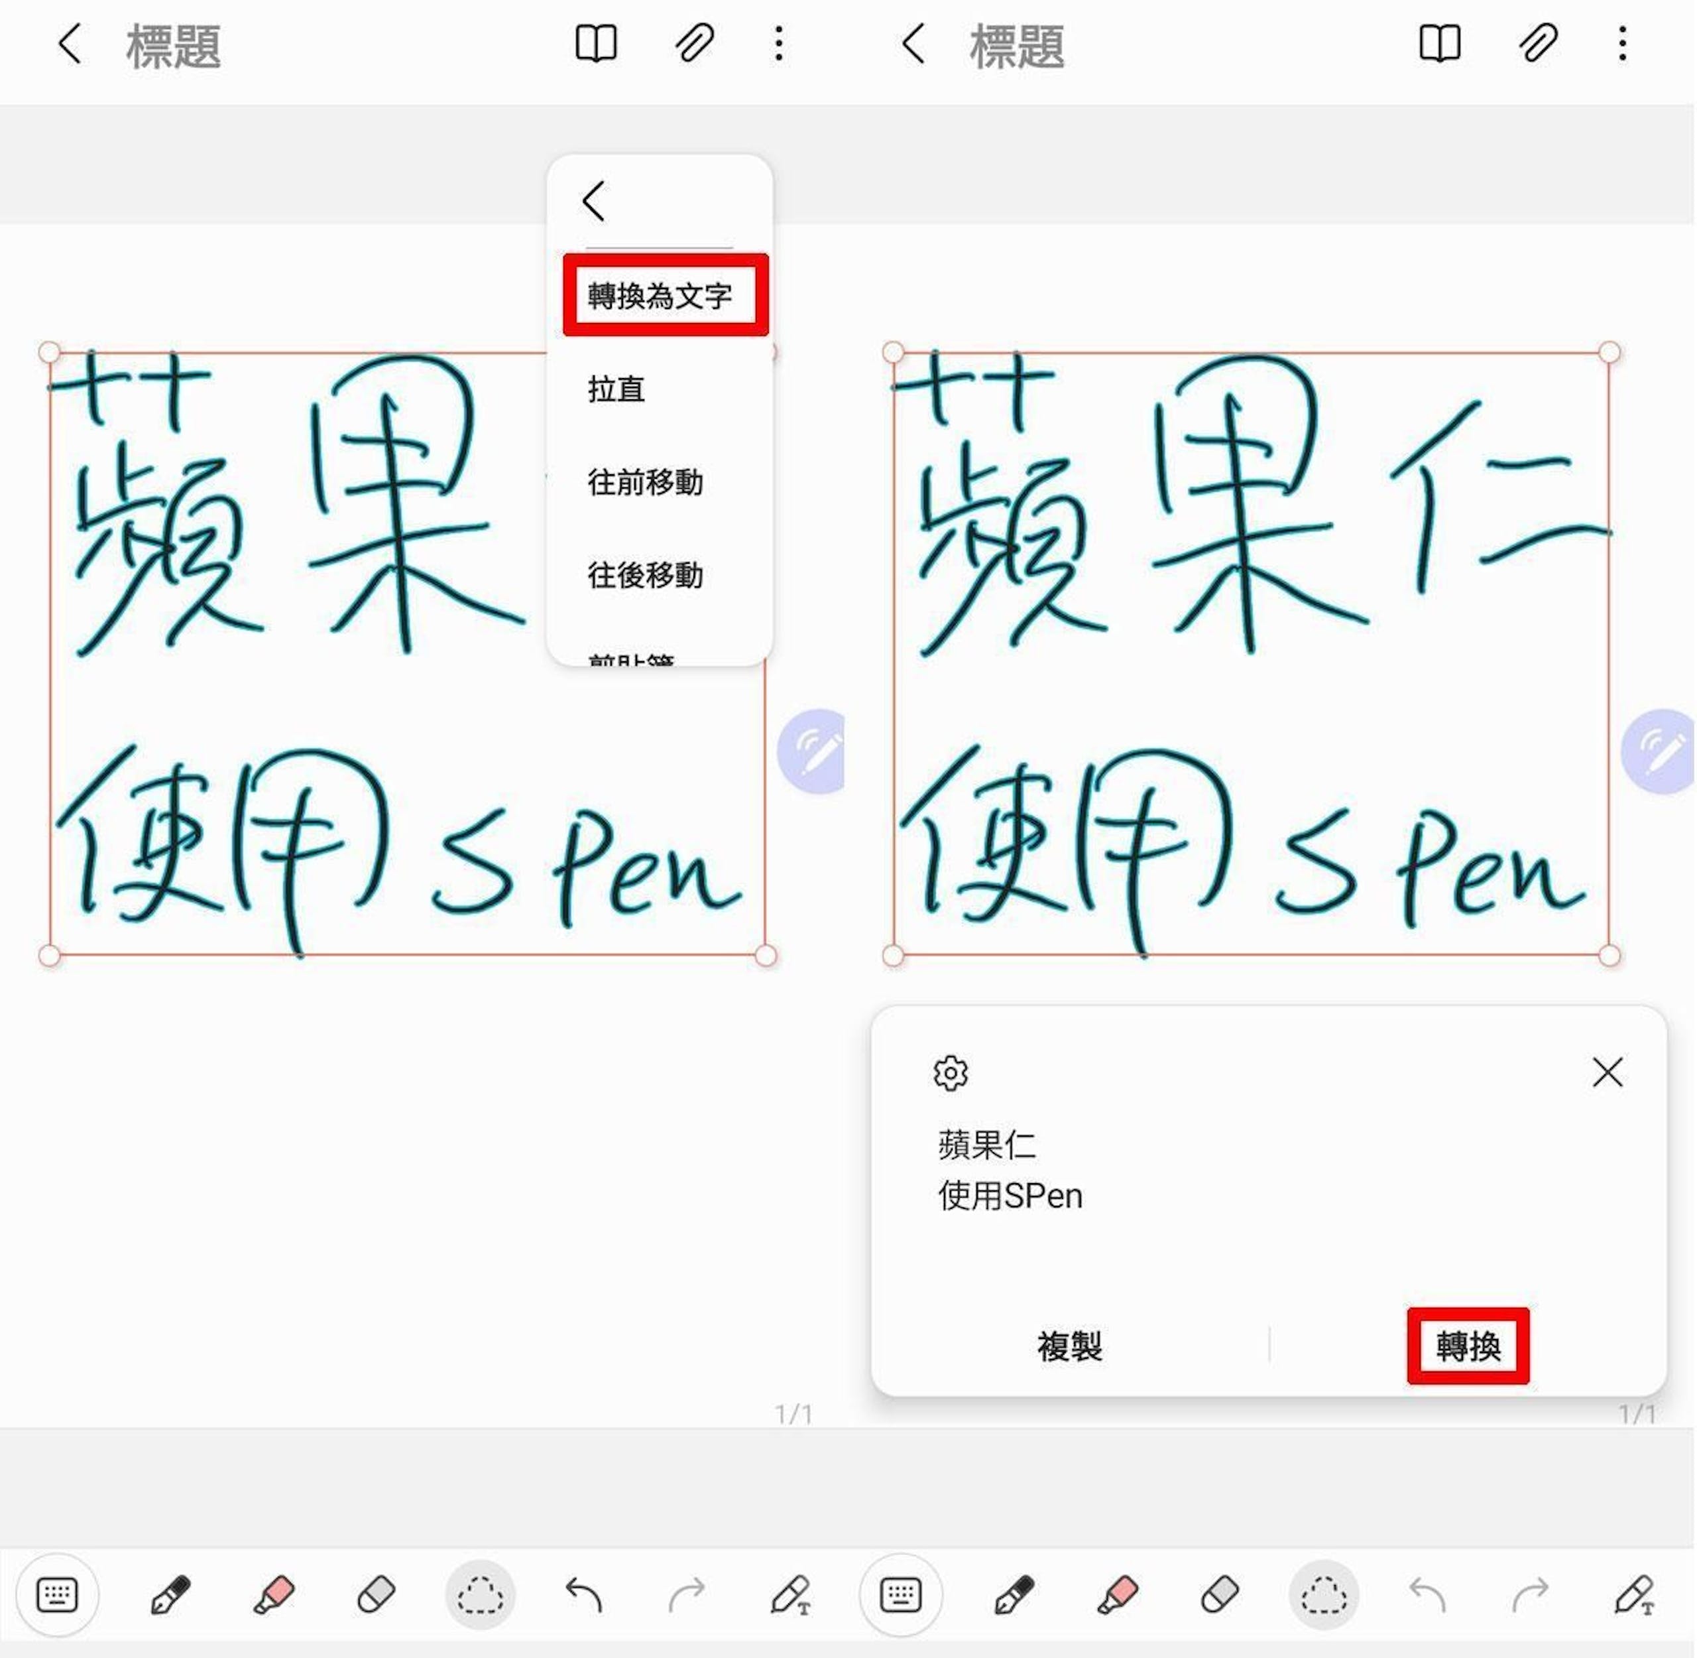Tap floating S Pen button on right screen
Image resolution: width=1697 pixels, height=1658 pixels.
[1658, 751]
